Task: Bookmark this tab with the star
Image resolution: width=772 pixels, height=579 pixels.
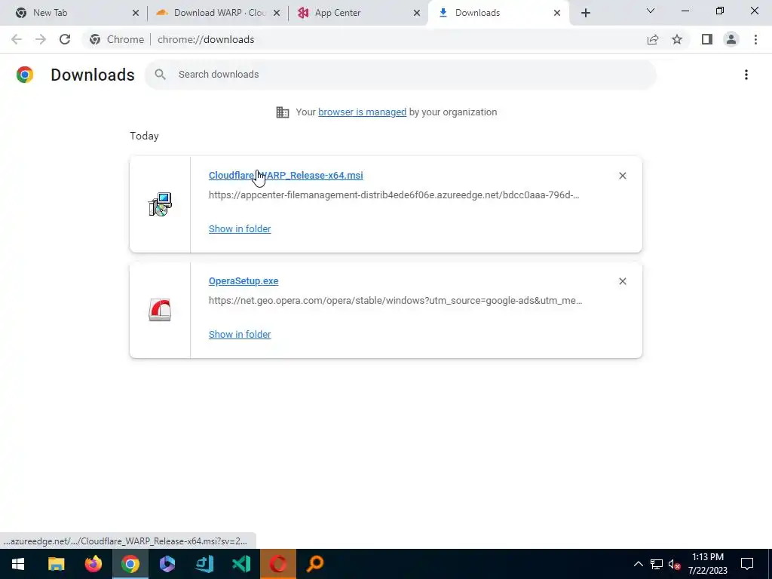Action: pyautogui.click(x=677, y=39)
